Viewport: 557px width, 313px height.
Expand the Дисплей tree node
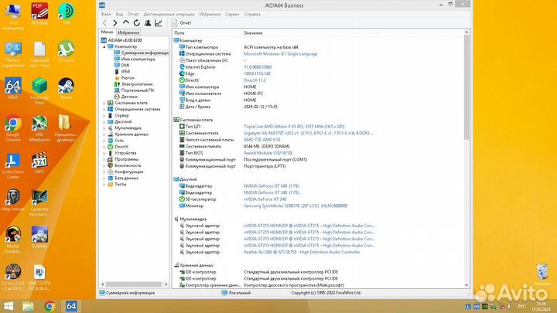104,122
